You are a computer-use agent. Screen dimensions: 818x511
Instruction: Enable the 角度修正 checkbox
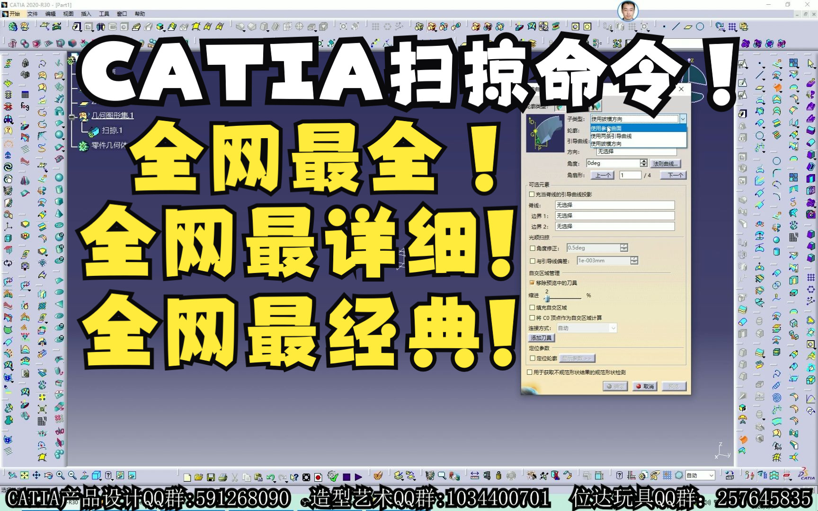(533, 248)
